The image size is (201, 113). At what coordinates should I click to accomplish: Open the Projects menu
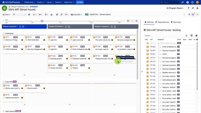point(41,2)
